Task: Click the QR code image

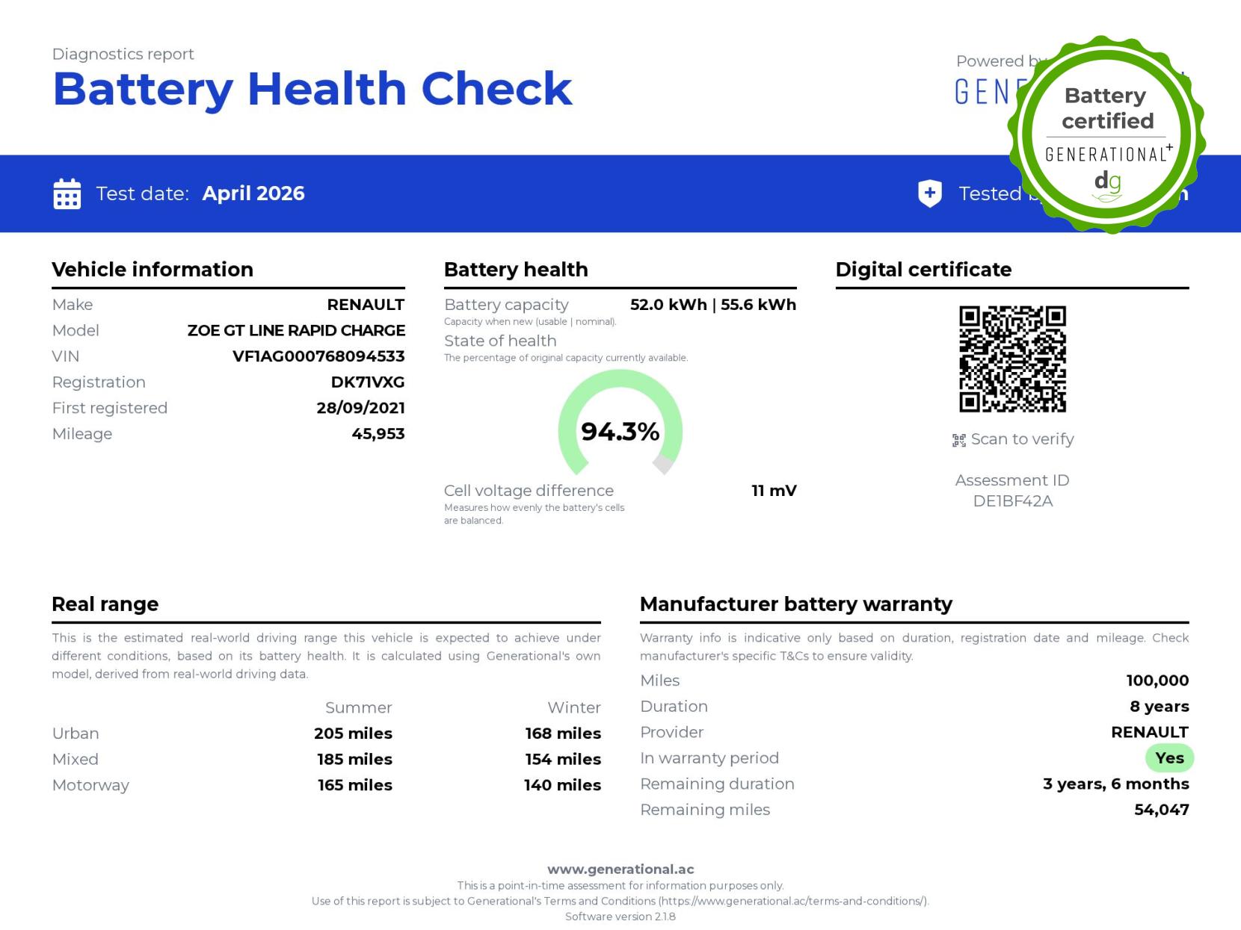Action: (1012, 359)
